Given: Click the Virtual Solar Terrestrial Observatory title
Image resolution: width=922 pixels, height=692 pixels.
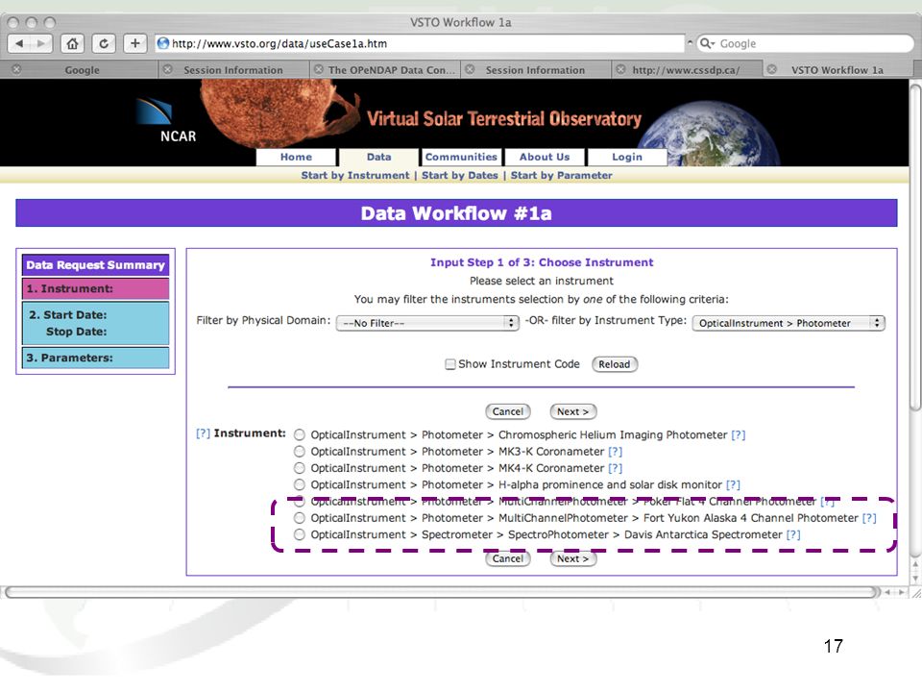Looking at the screenshot, I should 504,119.
